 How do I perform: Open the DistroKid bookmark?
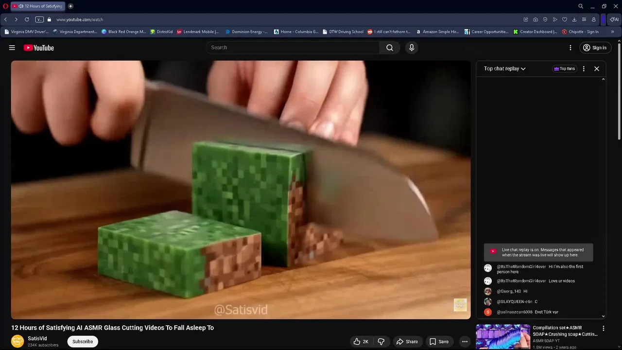pos(161,32)
